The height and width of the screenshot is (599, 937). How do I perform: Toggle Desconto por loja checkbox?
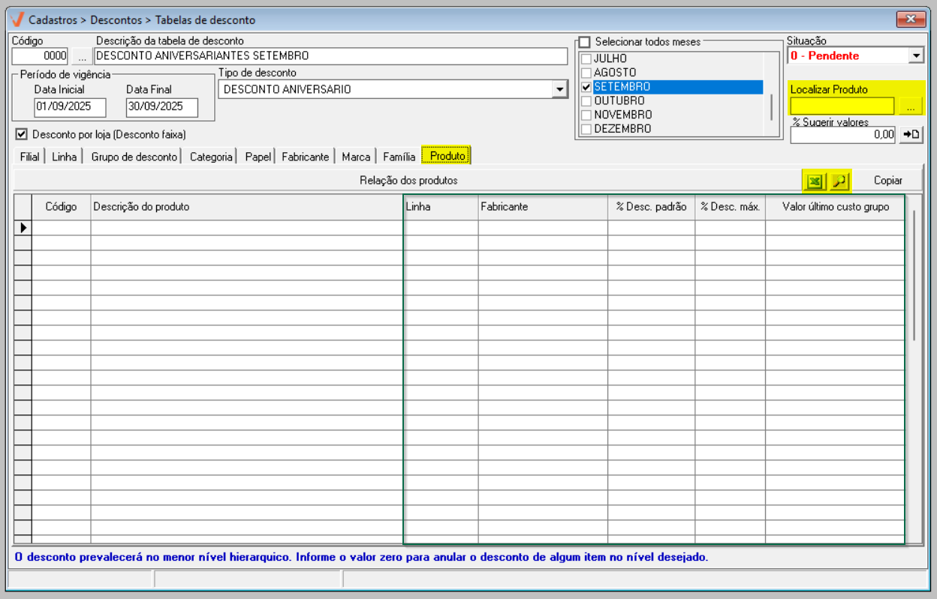[x=21, y=135]
